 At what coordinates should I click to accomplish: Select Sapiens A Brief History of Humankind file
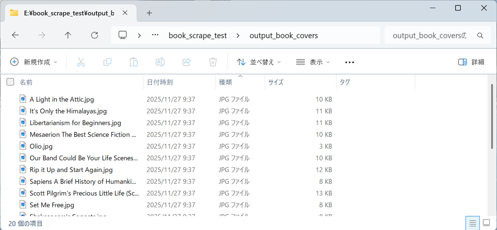click(84, 181)
